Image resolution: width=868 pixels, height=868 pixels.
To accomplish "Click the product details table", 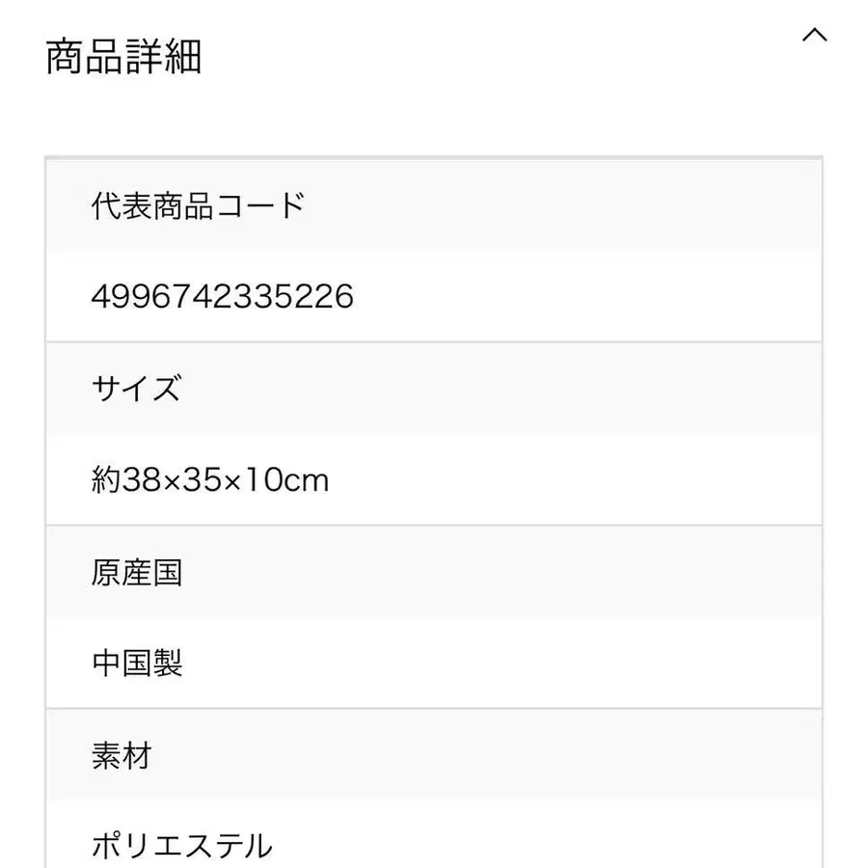I will [x=432, y=482].
